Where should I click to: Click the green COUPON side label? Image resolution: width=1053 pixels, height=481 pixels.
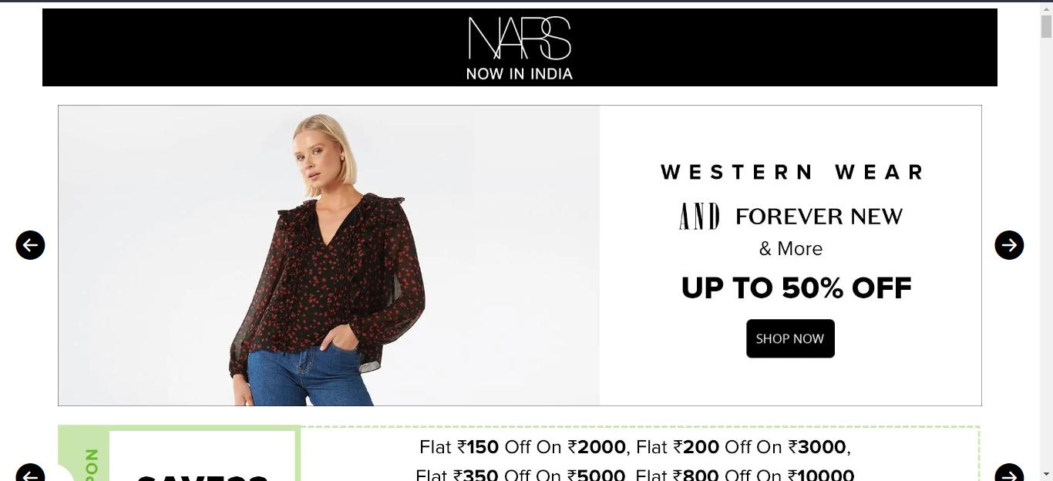tap(92, 464)
